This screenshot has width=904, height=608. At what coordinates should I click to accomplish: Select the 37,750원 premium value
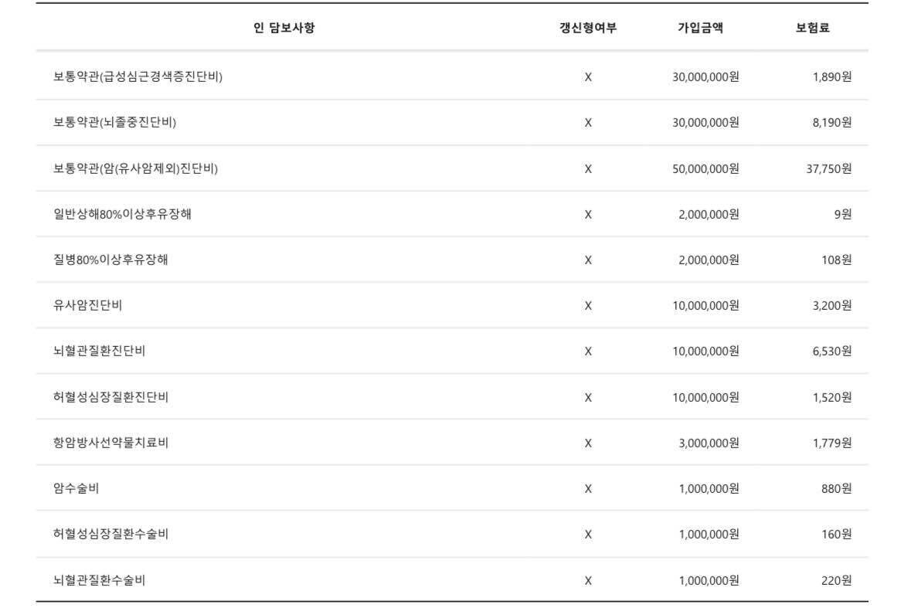point(828,168)
